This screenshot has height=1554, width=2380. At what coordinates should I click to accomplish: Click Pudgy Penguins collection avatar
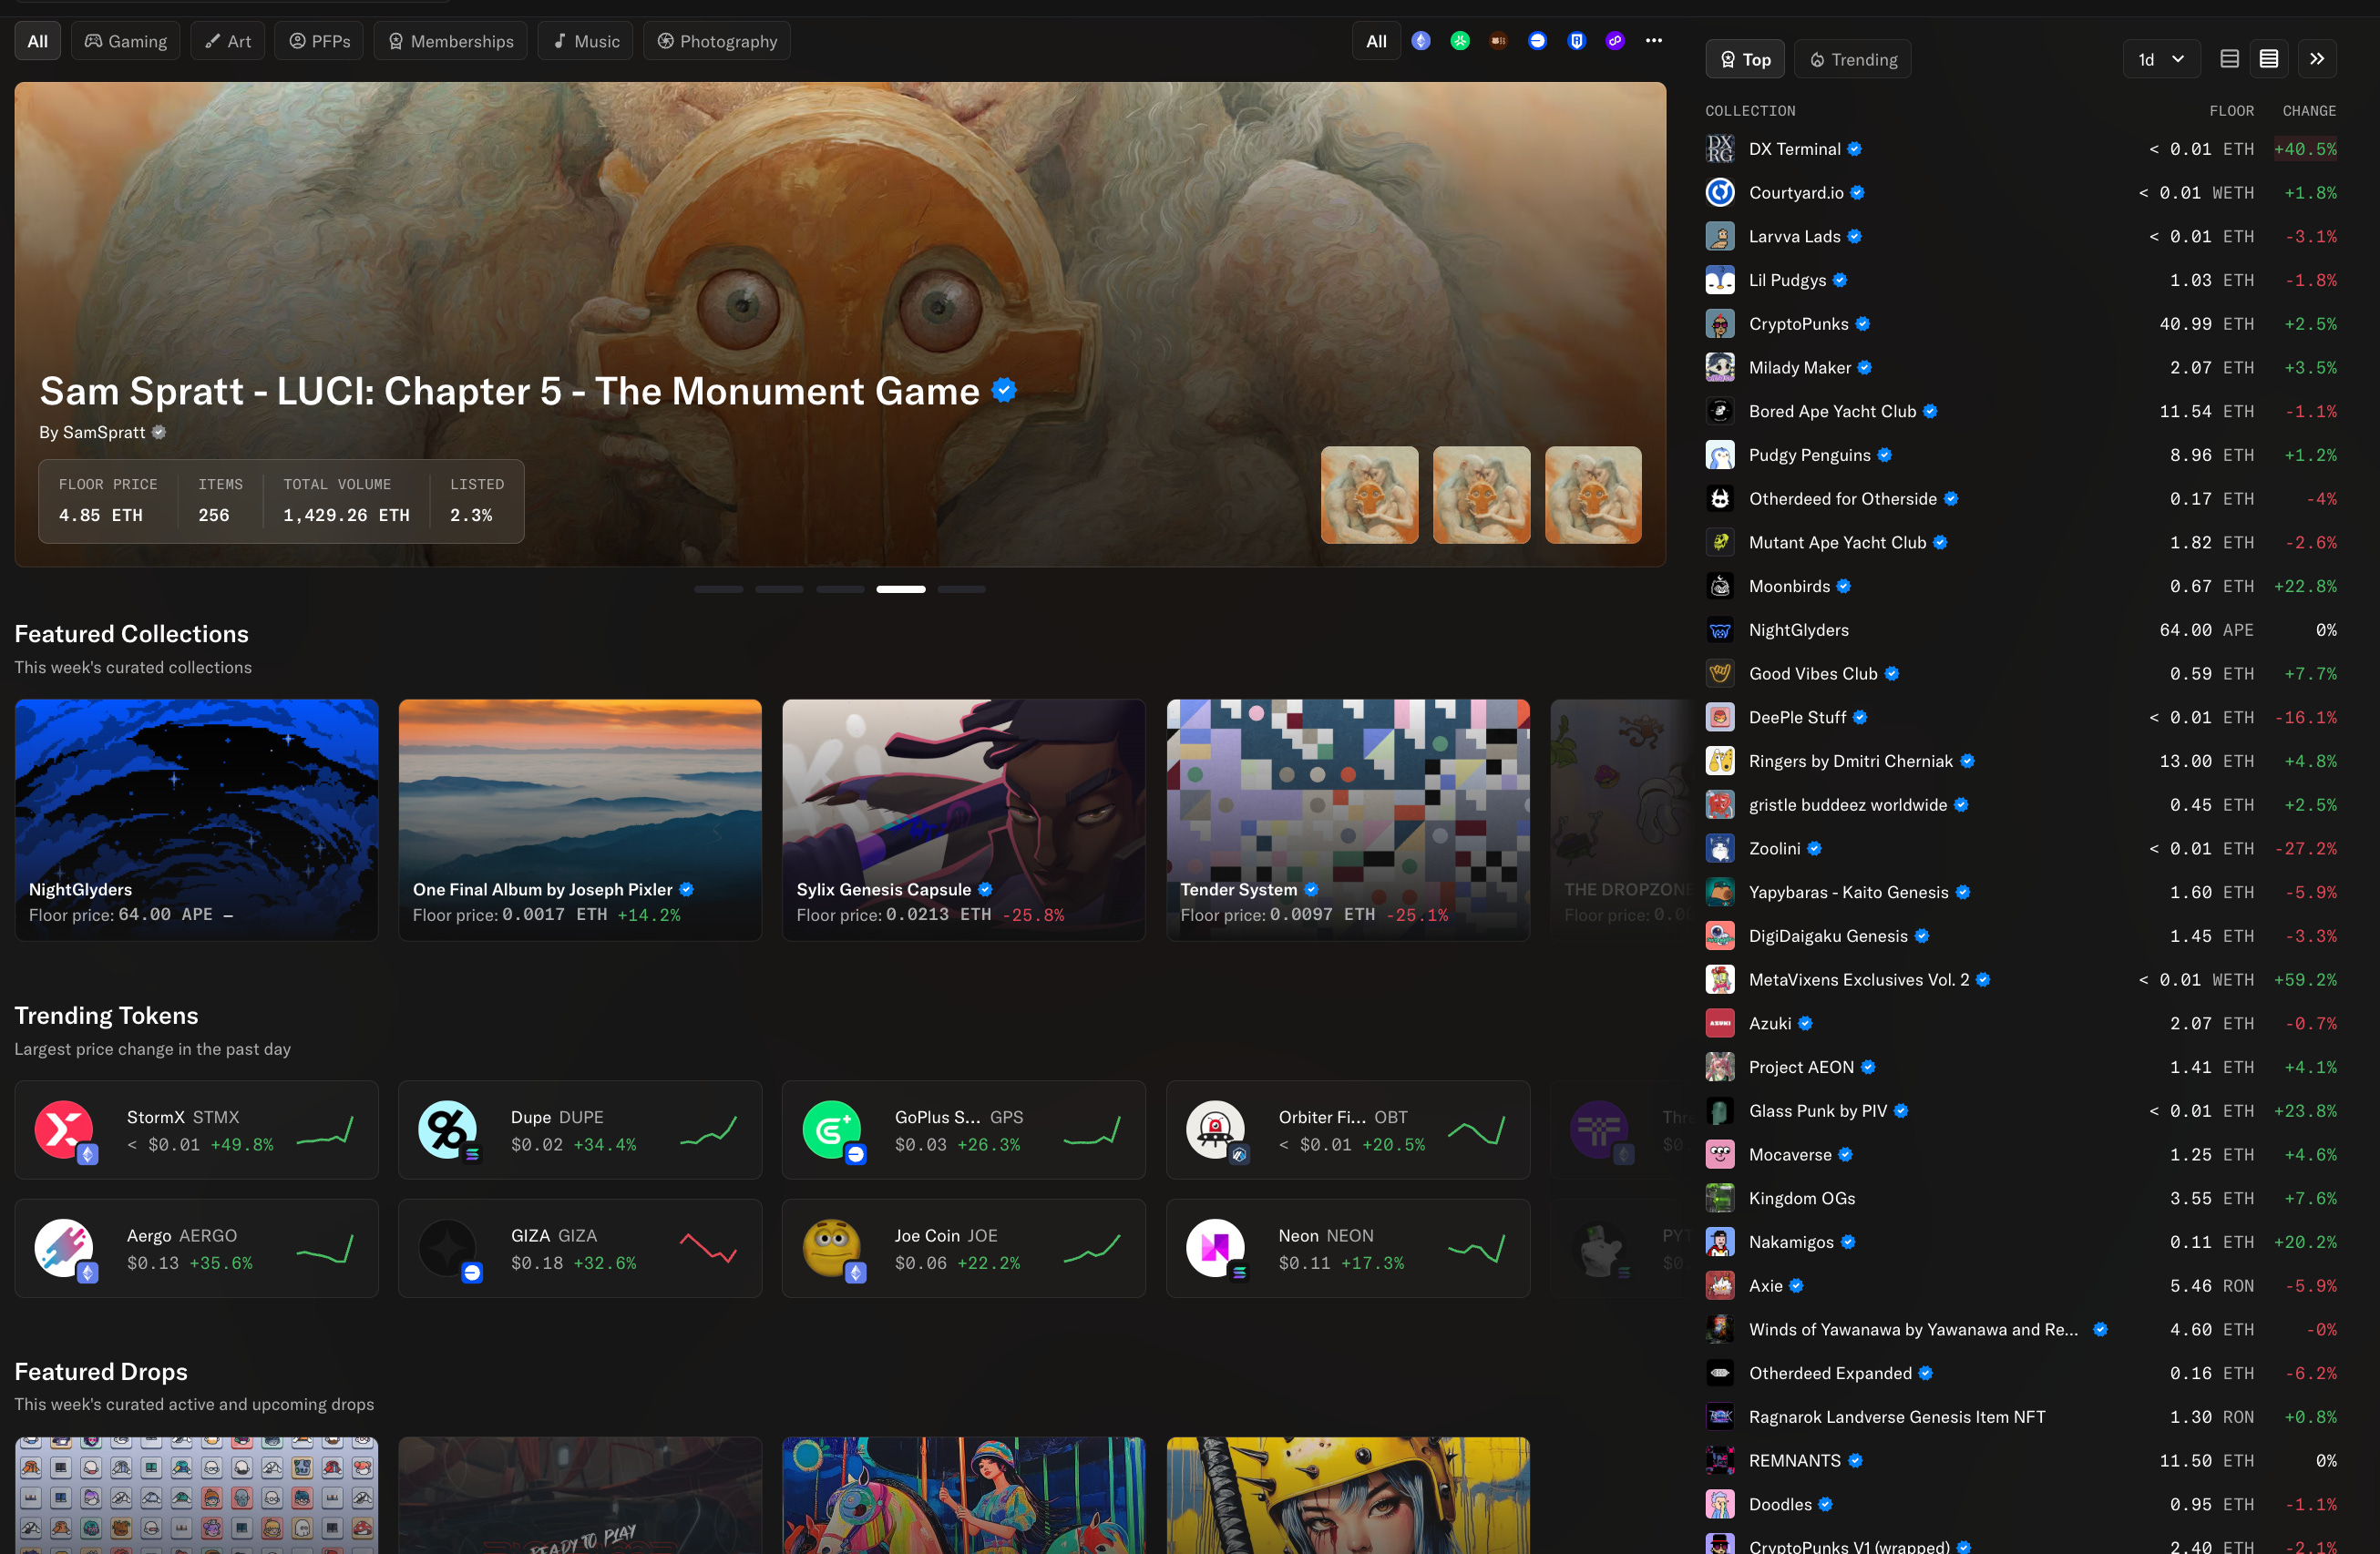coord(1720,455)
